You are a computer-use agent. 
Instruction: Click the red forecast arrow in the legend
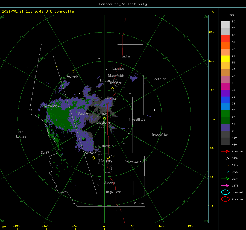(x=225, y=151)
